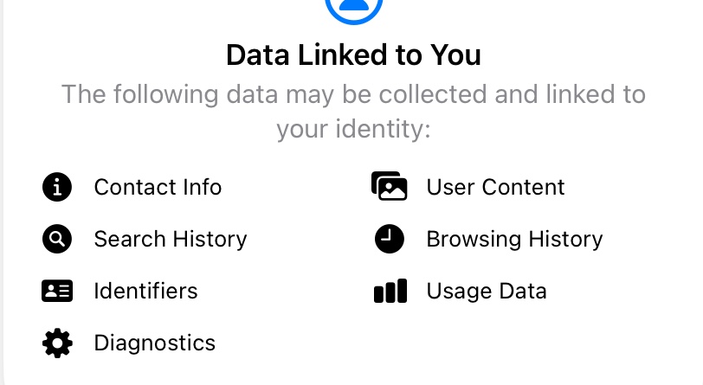Click the Identifiers ID card icon
703x385 pixels.
pos(57,292)
